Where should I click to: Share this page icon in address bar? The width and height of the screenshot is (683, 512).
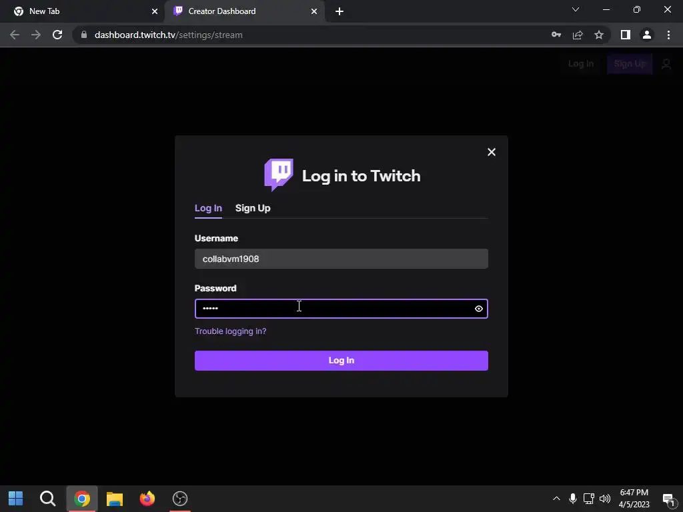click(578, 35)
